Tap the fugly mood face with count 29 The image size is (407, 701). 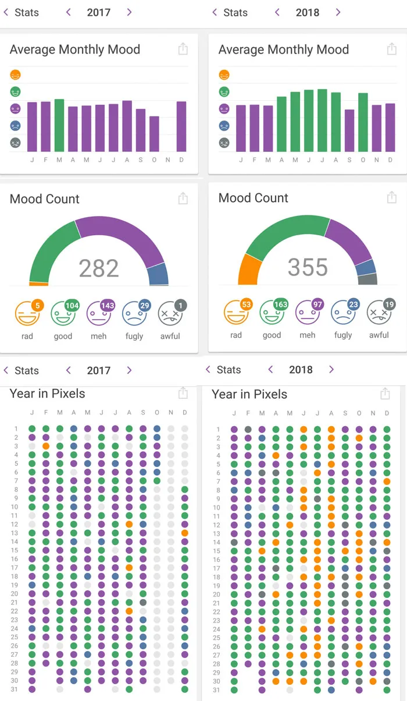tap(135, 314)
